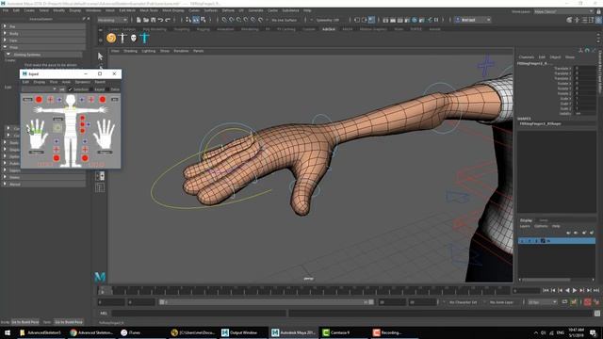Screen dimensions: 603x339
Task: Open the frame rate fps dropdown
Action: (543, 302)
